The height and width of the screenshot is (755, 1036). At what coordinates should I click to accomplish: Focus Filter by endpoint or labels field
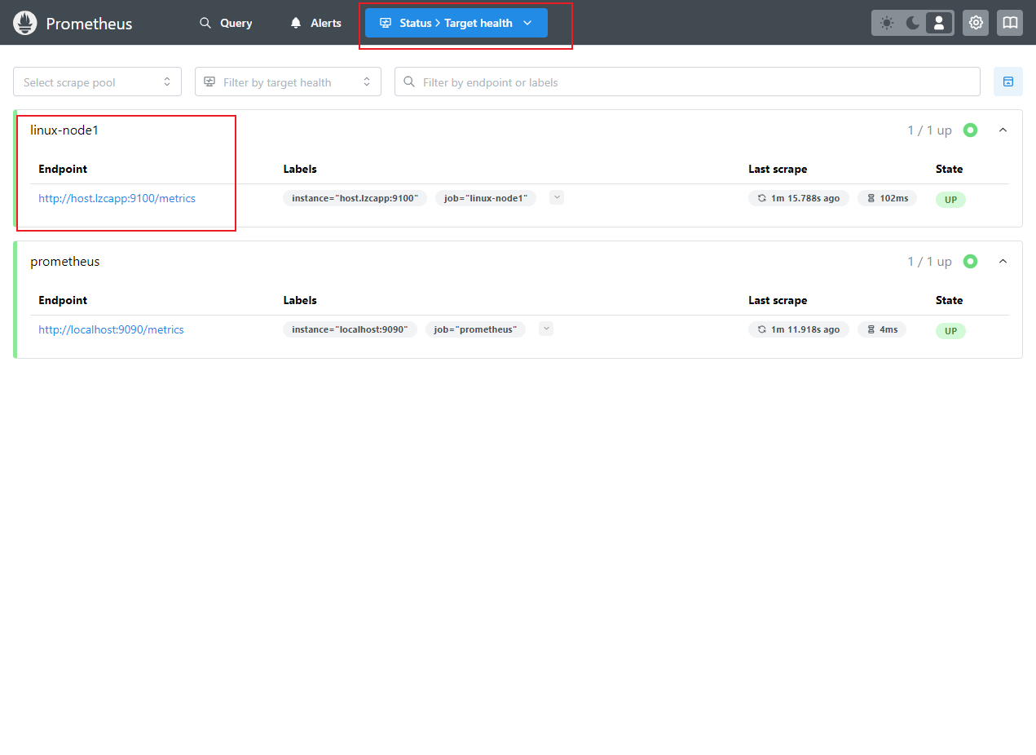point(687,82)
